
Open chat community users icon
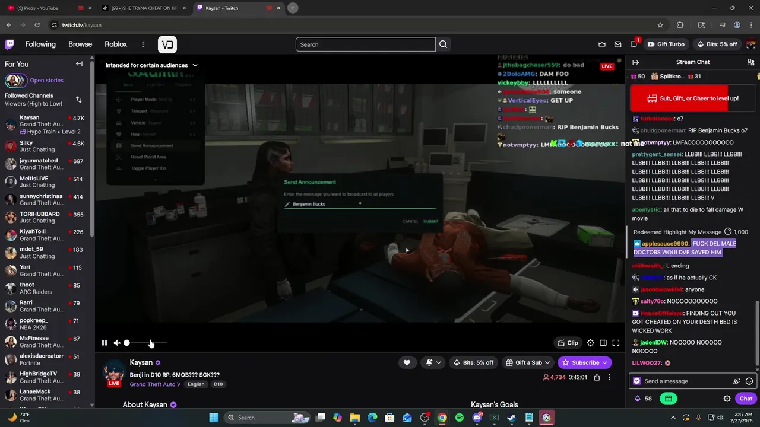pyautogui.click(x=750, y=62)
